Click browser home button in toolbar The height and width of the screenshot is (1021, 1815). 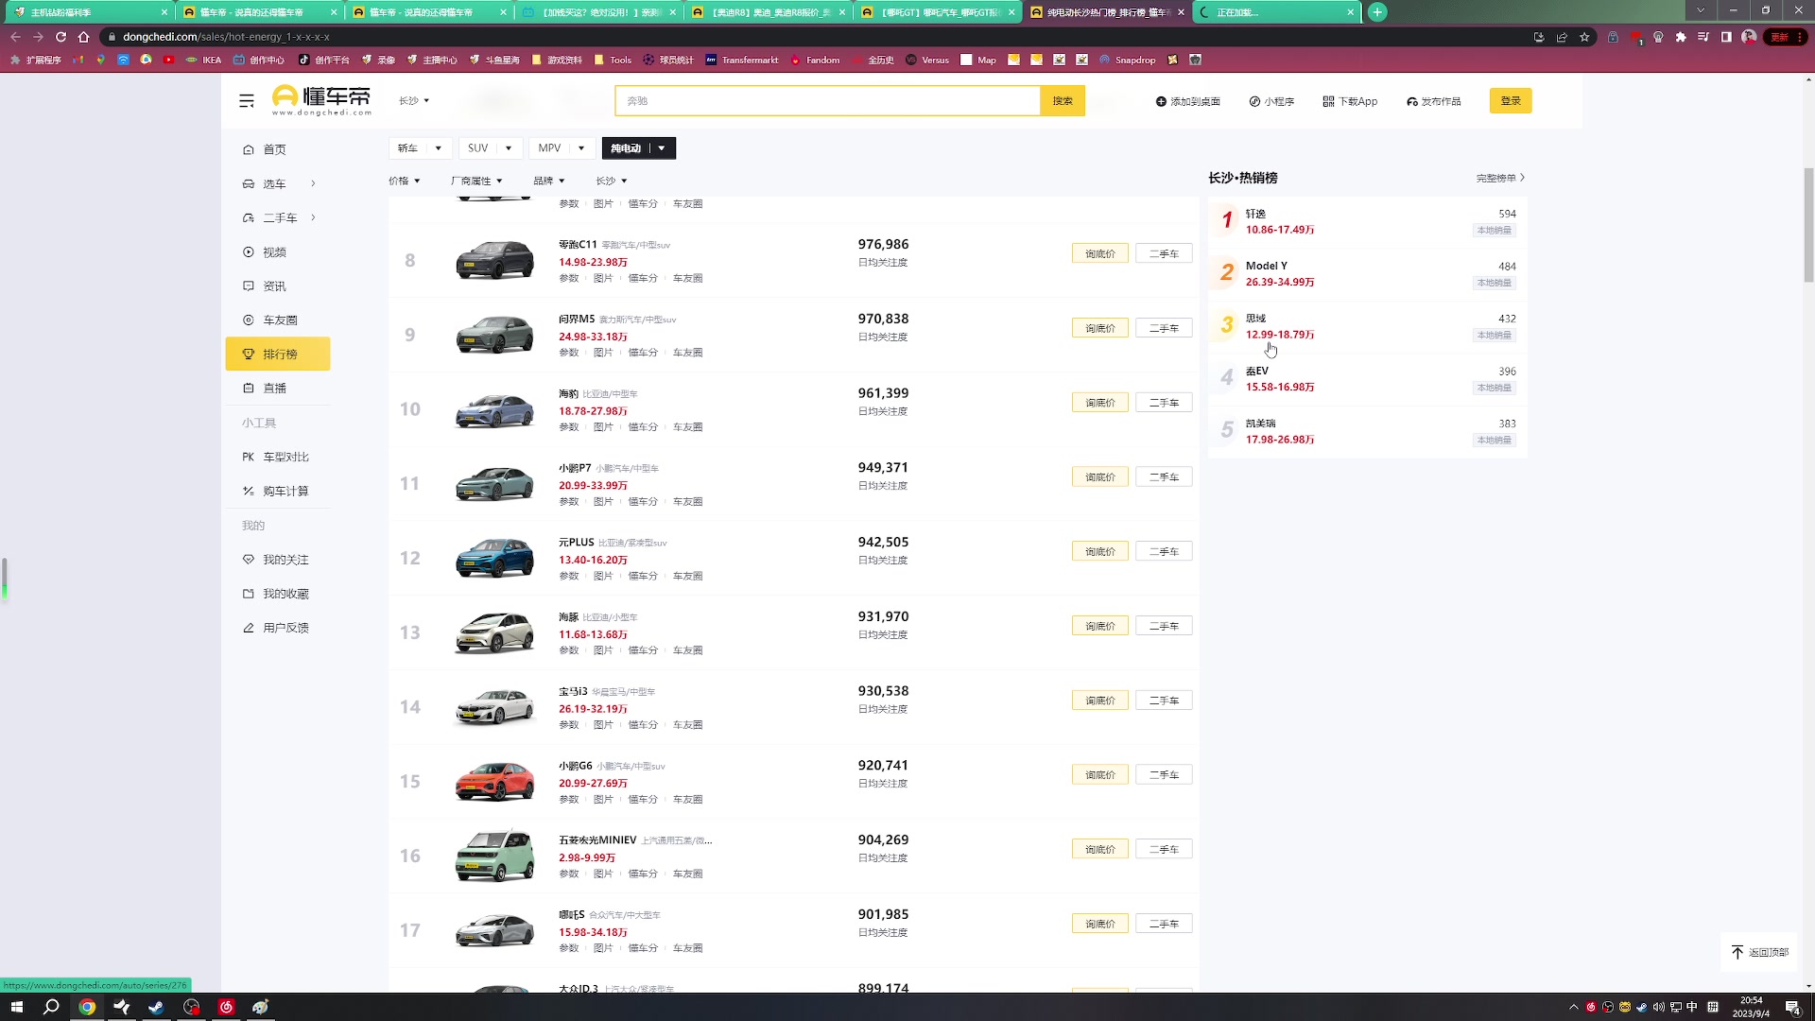click(83, 37)
